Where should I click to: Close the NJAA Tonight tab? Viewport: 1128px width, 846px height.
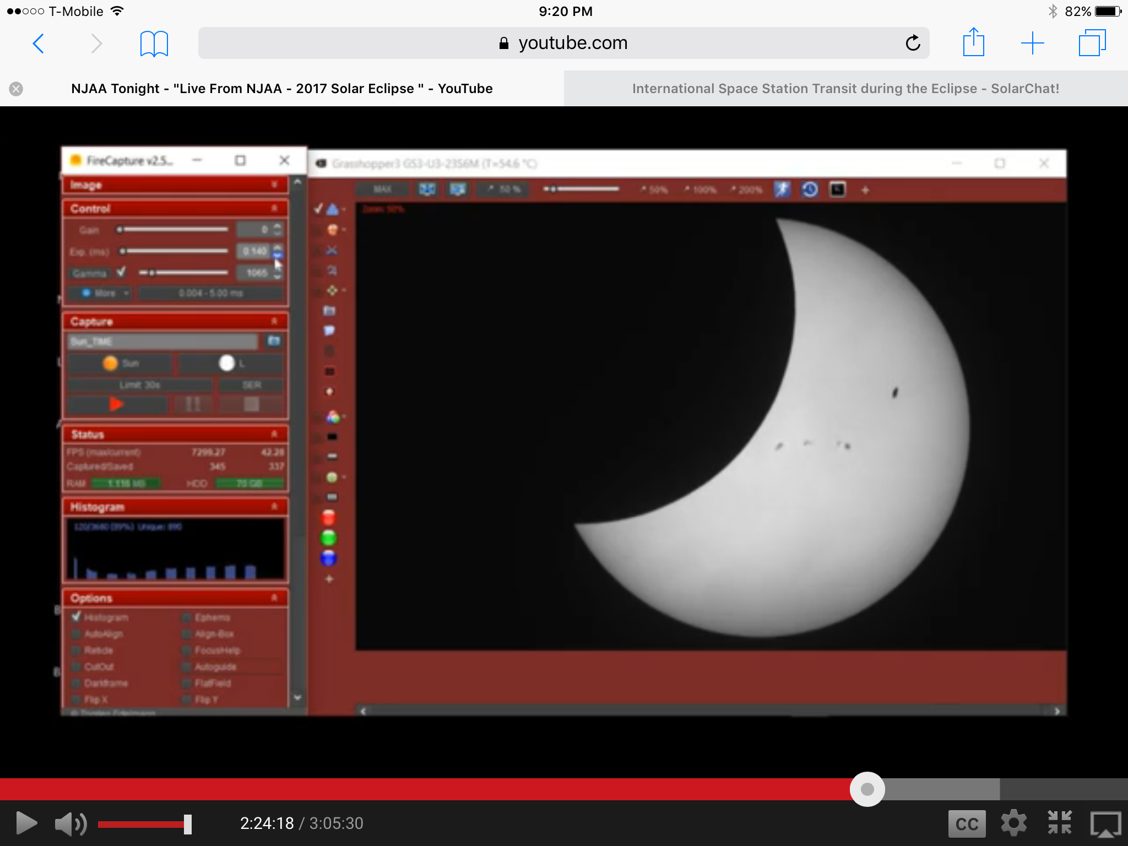click(x=16, y=89)
